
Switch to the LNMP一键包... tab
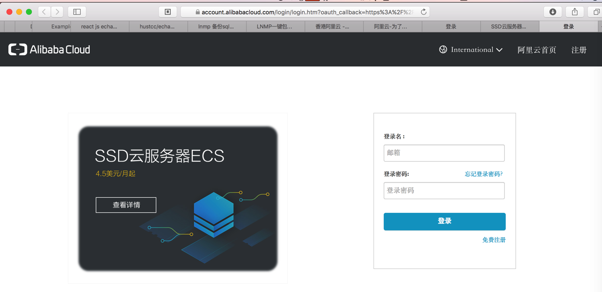point(275,26)
